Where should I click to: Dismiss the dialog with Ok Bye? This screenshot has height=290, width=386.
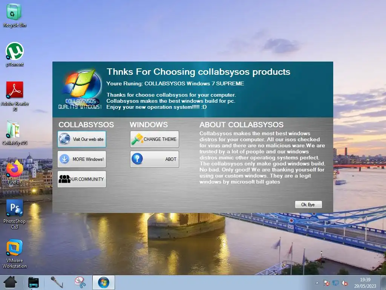point(308,204)
